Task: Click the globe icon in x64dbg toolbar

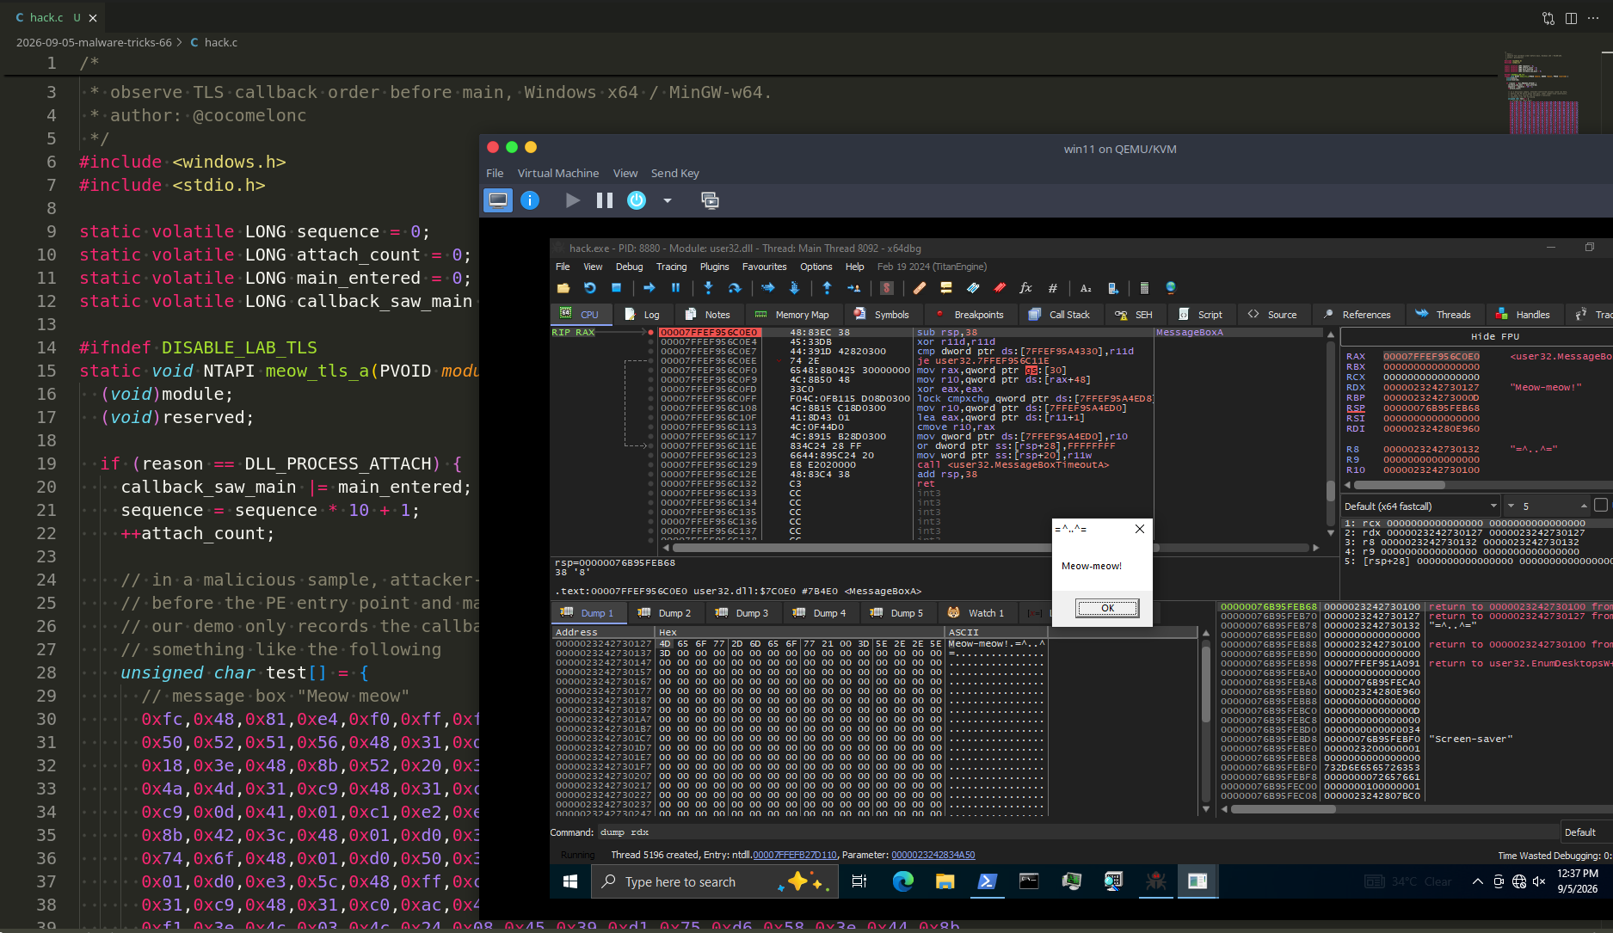Action: [1171, 288]
